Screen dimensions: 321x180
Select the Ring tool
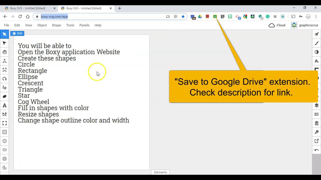5,159
